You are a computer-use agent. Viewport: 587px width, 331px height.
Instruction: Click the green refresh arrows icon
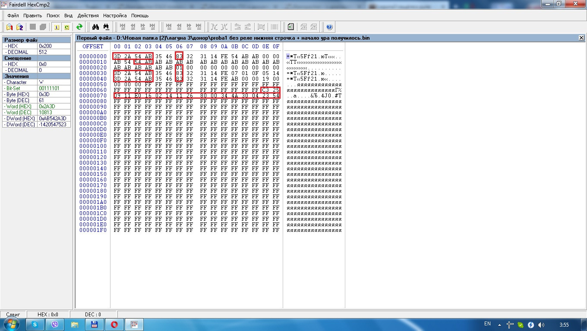(x=79, y=27)
